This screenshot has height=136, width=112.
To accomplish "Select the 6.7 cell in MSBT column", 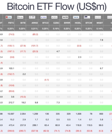I will [101, 68].
